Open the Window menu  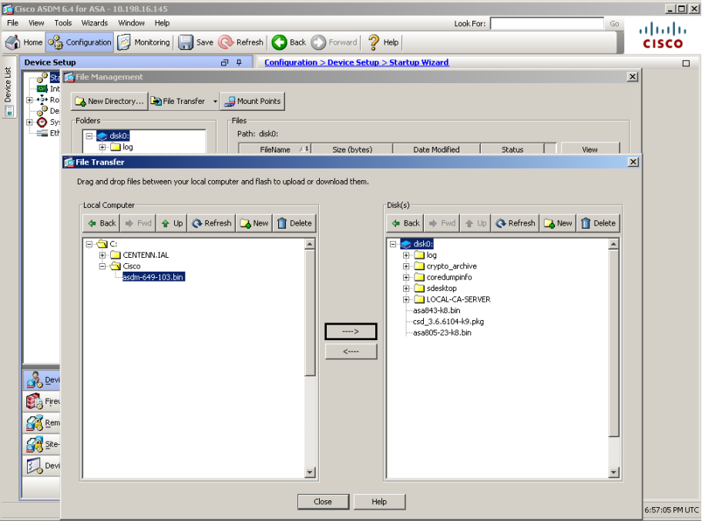131,23
